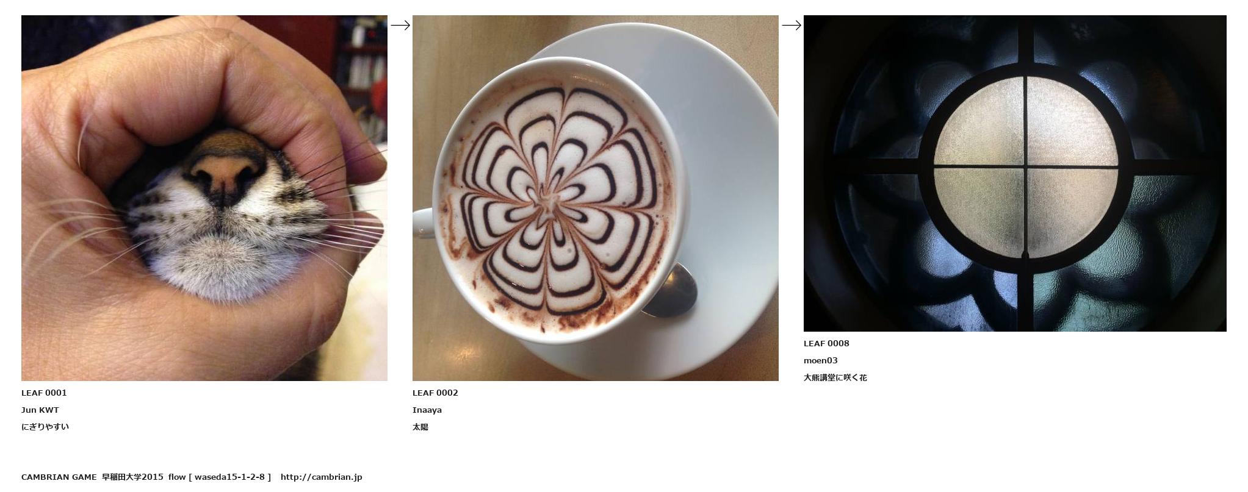Select the LEAF 0008 label

(x=826, y=343)
